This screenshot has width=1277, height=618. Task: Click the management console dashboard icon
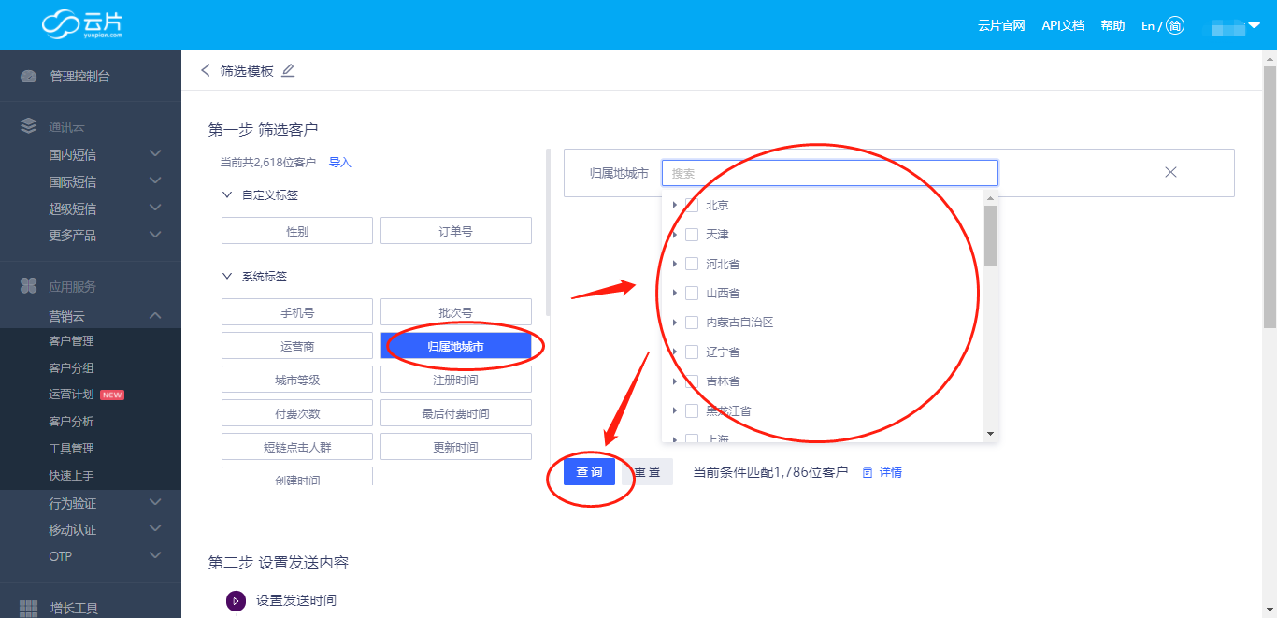coord(29,77)
